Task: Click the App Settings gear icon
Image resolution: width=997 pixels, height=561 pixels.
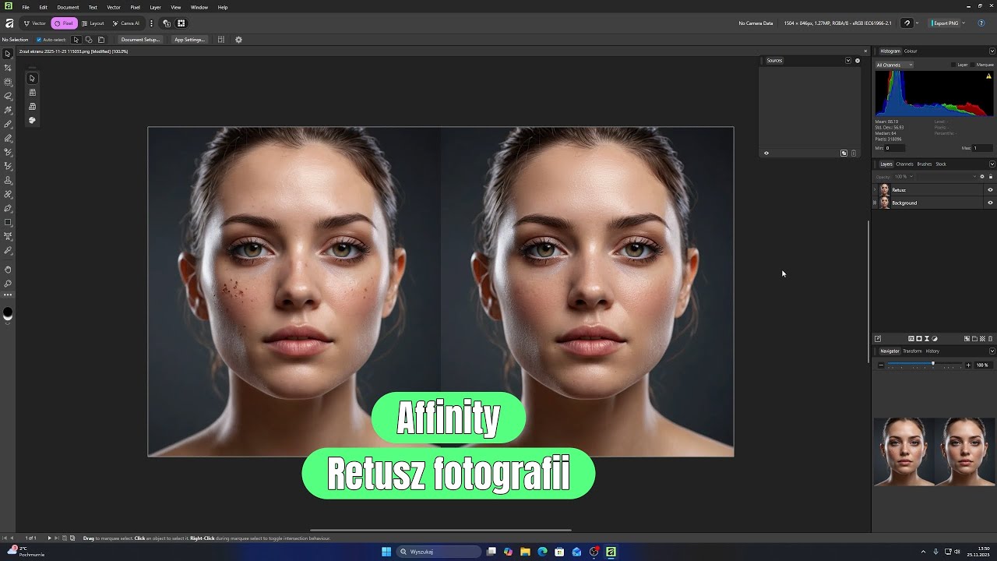Action: [x=238, y=40]
